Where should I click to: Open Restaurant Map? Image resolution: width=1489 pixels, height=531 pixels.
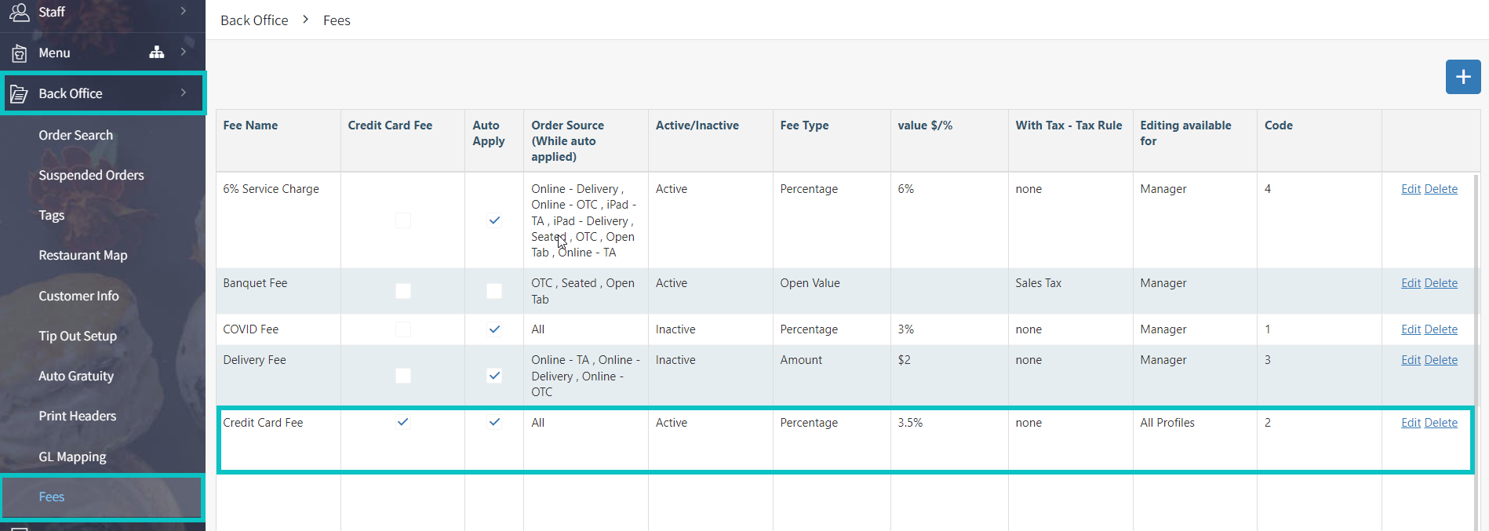coord(83,255)
